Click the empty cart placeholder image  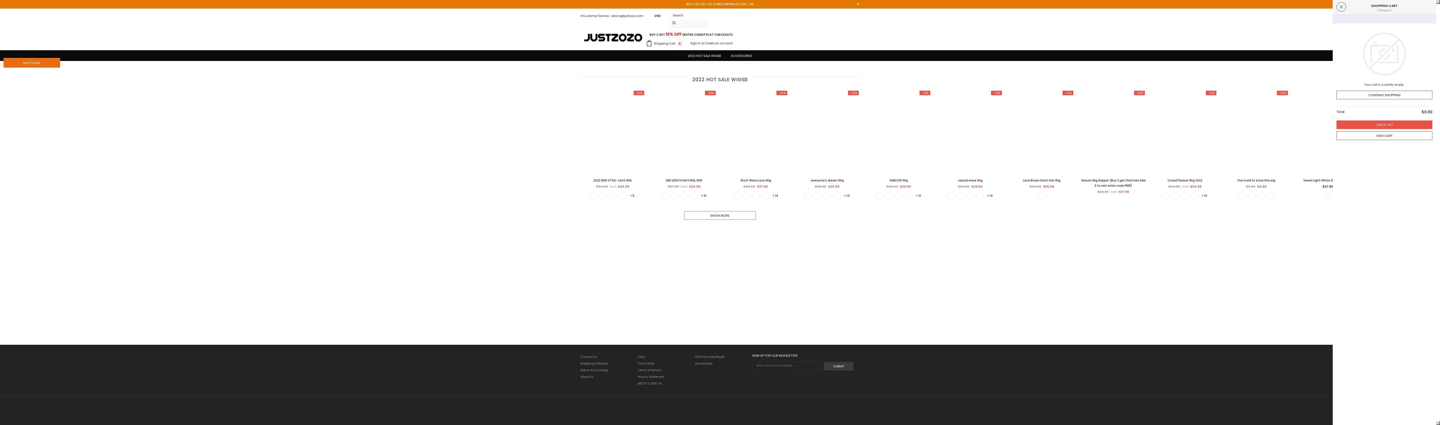(1384, 54)
